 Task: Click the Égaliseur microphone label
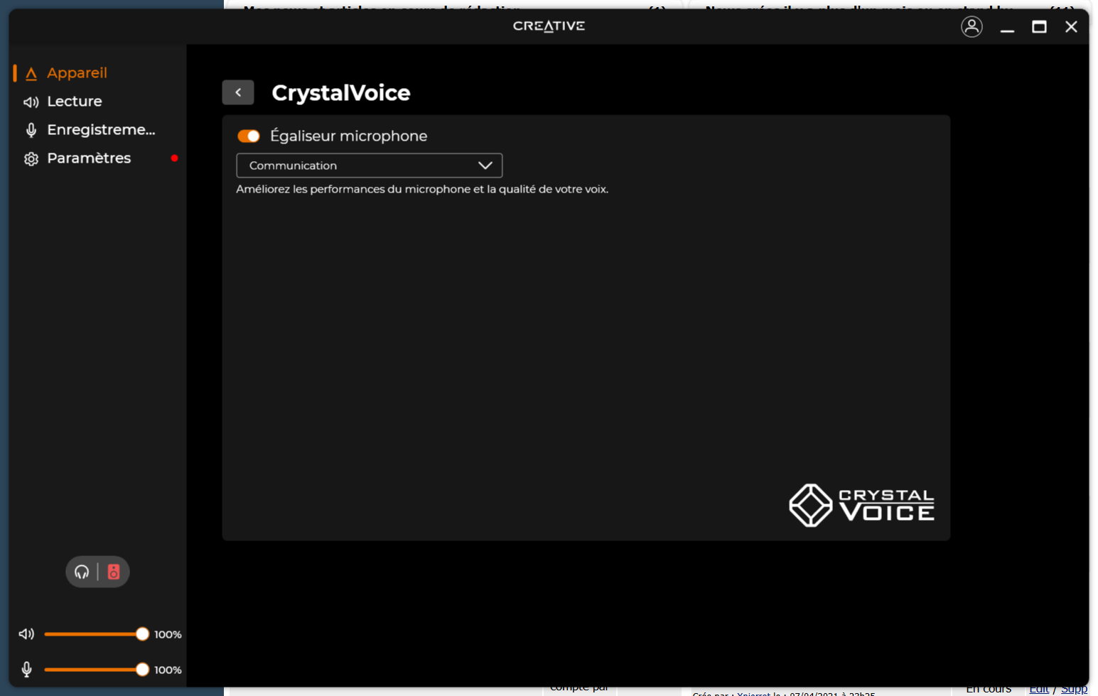[x=349, y=136]
